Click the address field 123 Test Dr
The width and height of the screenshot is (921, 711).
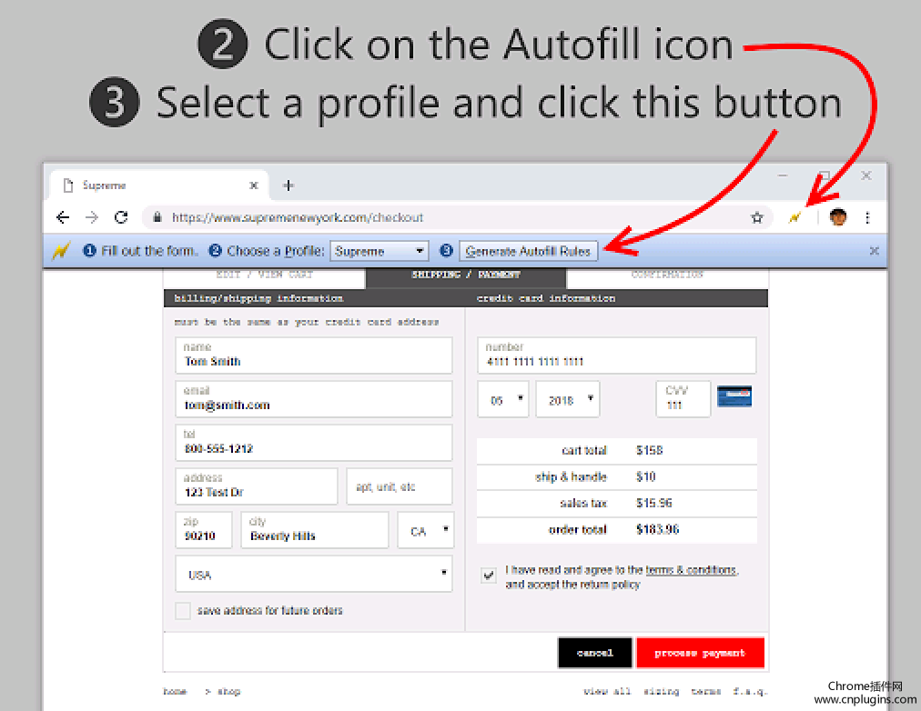[256, 486]
